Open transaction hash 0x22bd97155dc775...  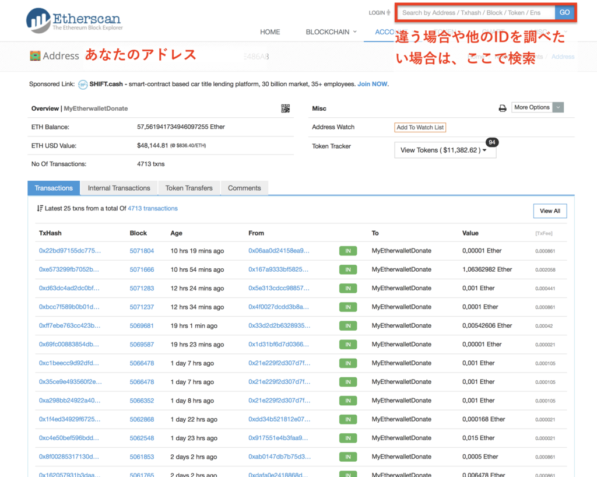pos(70,251)
